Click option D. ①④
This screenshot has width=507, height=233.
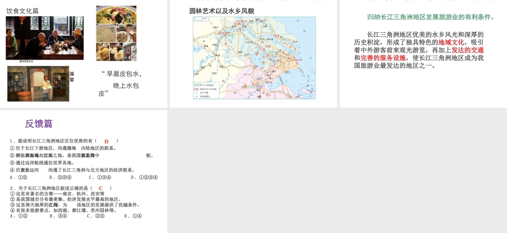point(133,216)
